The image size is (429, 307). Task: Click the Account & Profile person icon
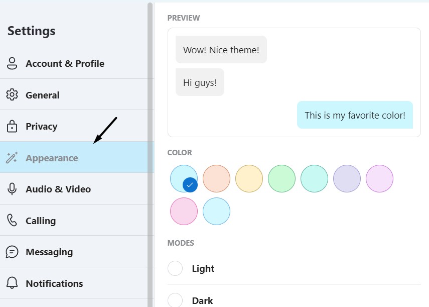12,64
